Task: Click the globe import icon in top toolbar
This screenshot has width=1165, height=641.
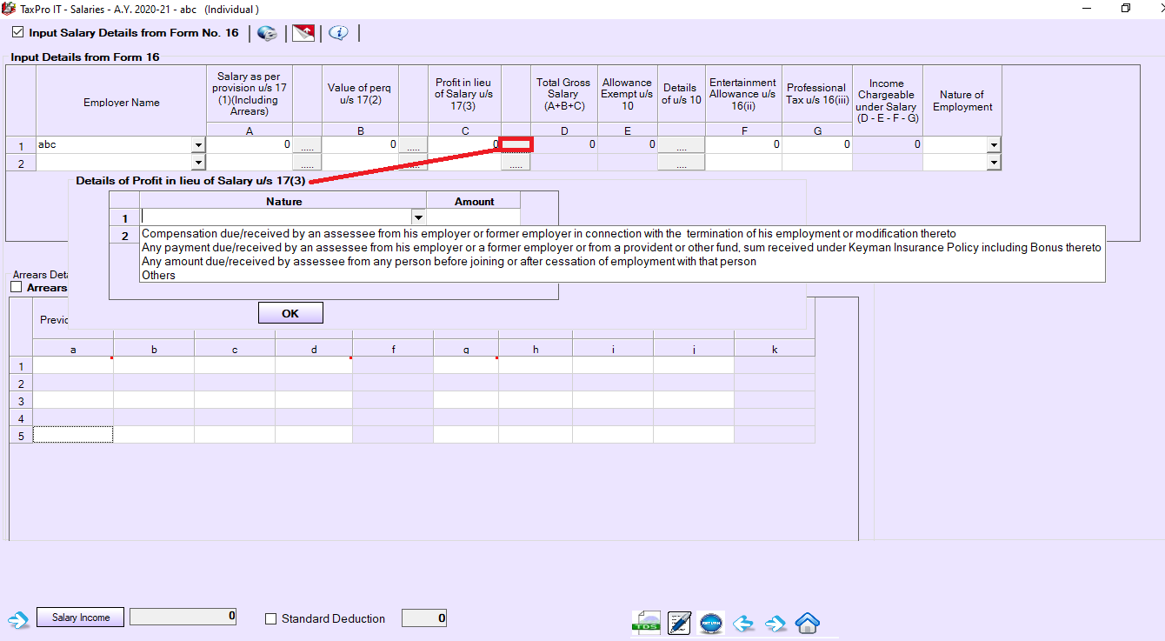Action: tap(268, 33)
